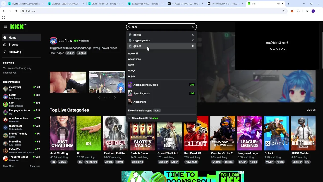
Task: Remove 'heroes' from recent searches
Action: click(x=193, y=35)
